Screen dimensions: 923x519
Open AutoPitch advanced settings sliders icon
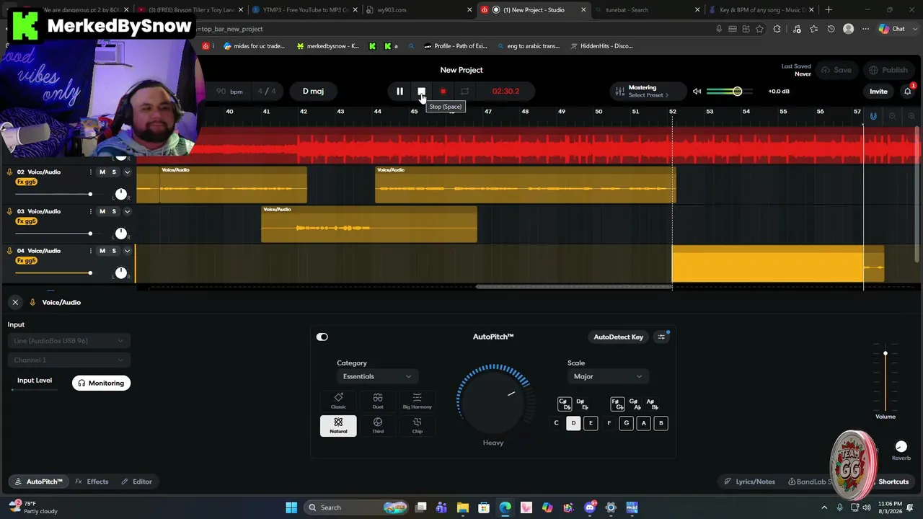pyautogui.click(x=661, y=337)
